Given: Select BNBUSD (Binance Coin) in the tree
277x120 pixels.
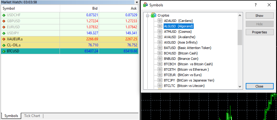Looking at the screenshot, I should 181,59.
